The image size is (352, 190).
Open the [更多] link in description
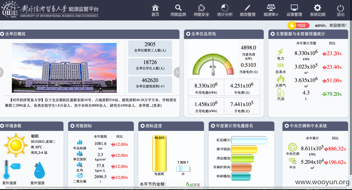pos(156,105)
